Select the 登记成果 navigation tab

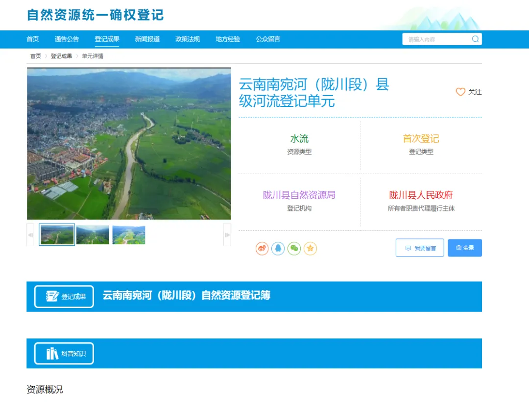[x=107, y=39]
